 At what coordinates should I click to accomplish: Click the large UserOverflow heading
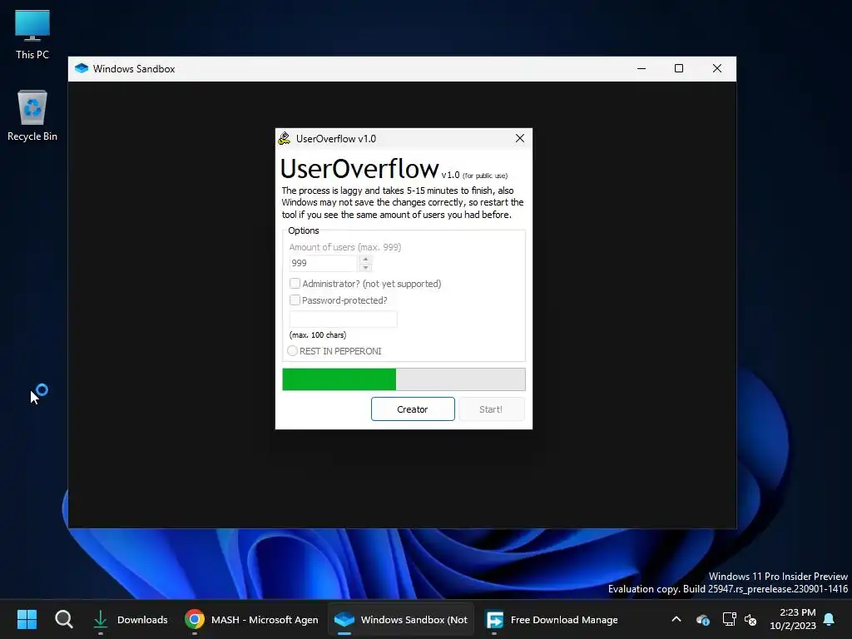[359, 168]
